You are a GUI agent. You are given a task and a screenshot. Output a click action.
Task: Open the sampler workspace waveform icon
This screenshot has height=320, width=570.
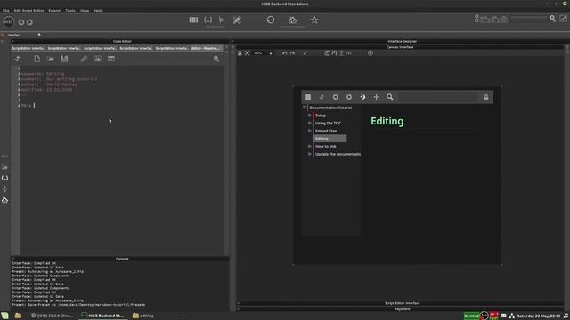(x=222, y=20)
